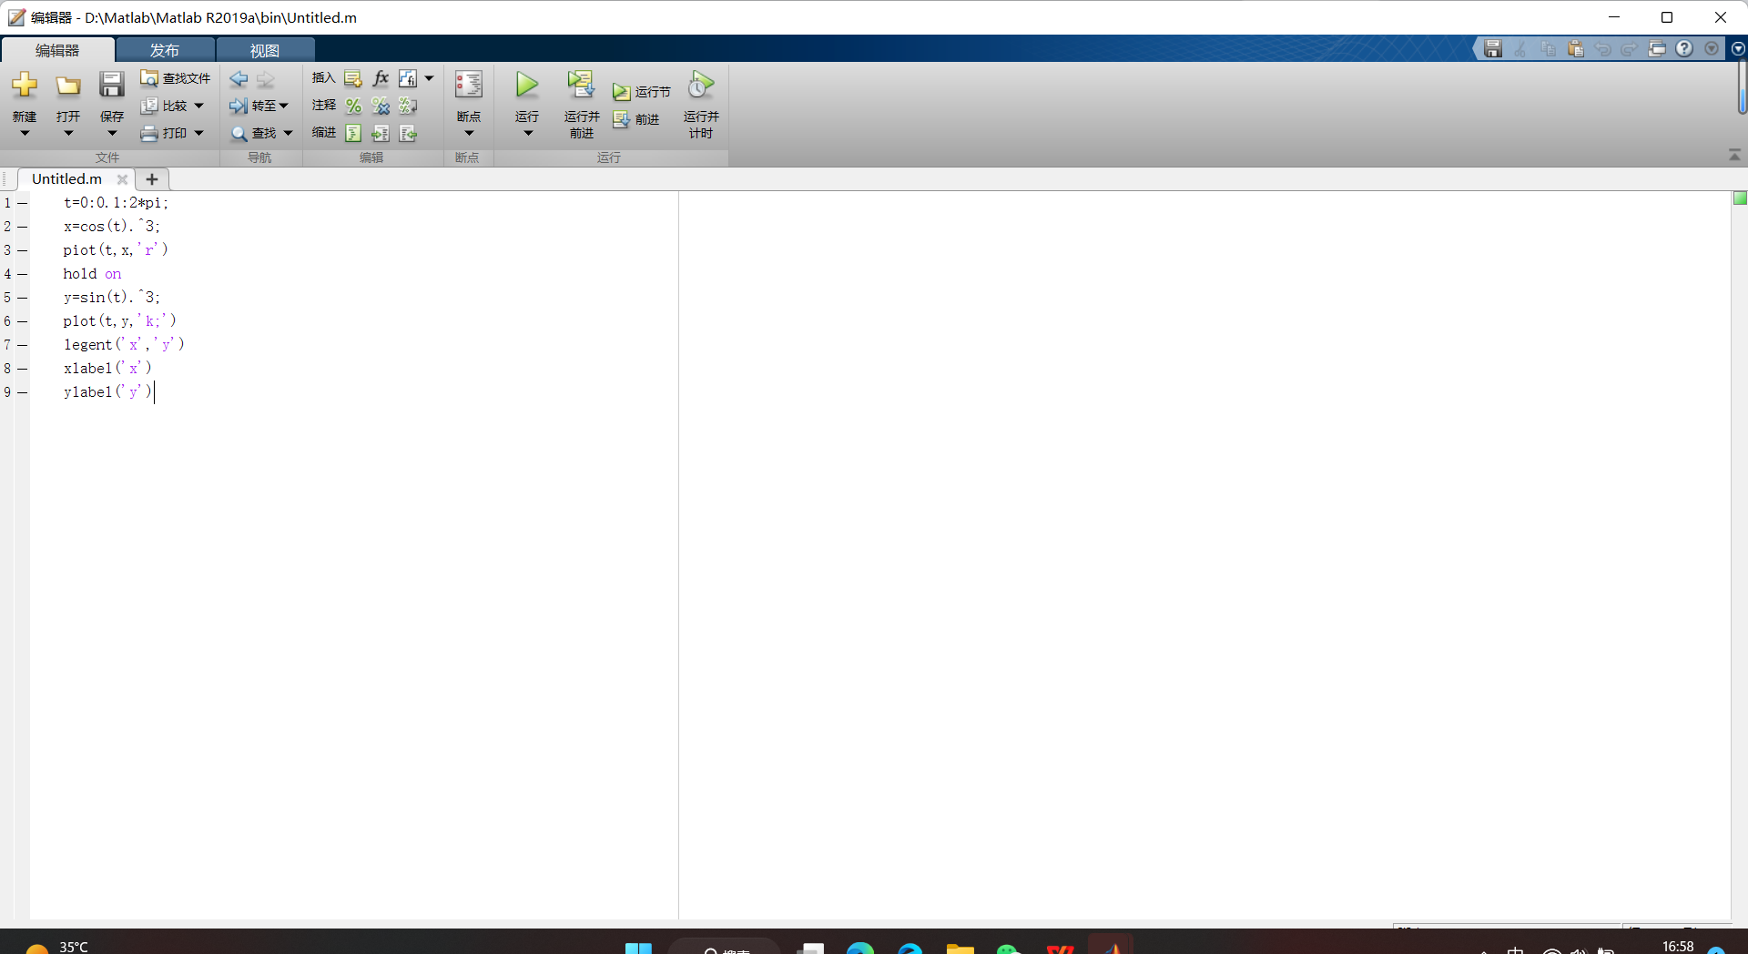This screenshot has height=954, width=1748.
Task: Click the green Run (运行) play icon
Action: [x=527, y=85]
